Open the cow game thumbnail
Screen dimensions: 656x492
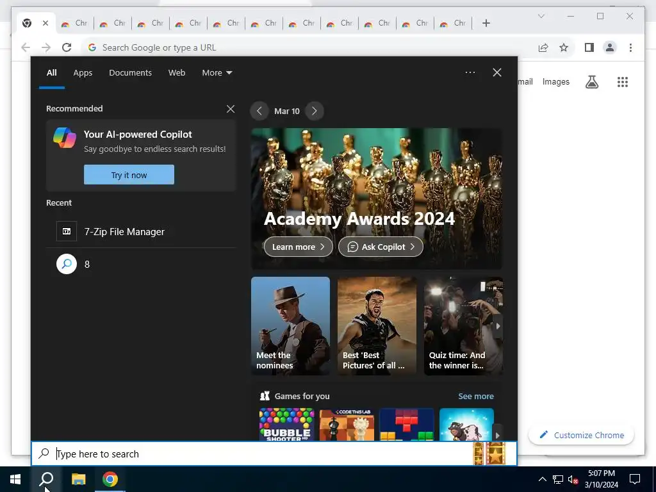(x=466, y=425)
